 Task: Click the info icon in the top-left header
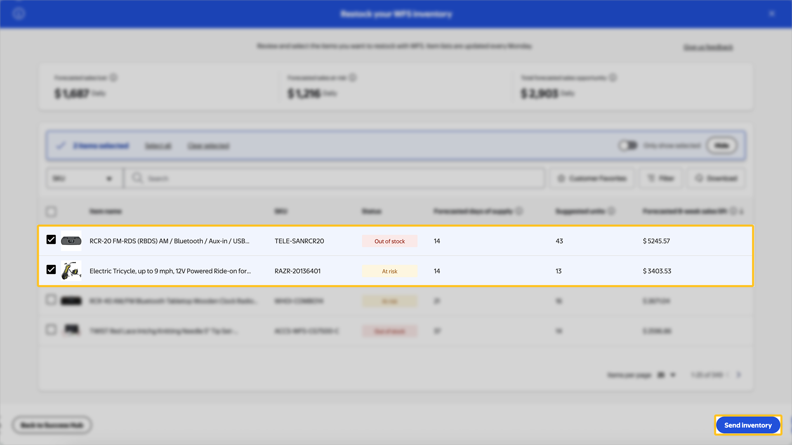[18, 13]
